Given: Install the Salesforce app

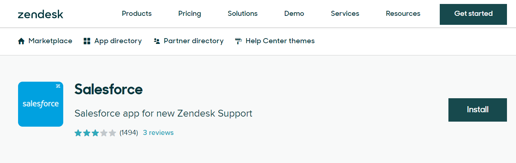Looking at the screenshot, I should [477, 110].
